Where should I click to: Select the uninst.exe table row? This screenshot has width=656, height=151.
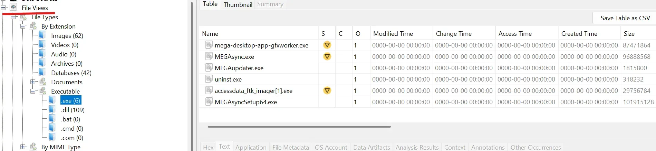click(427, 79)
